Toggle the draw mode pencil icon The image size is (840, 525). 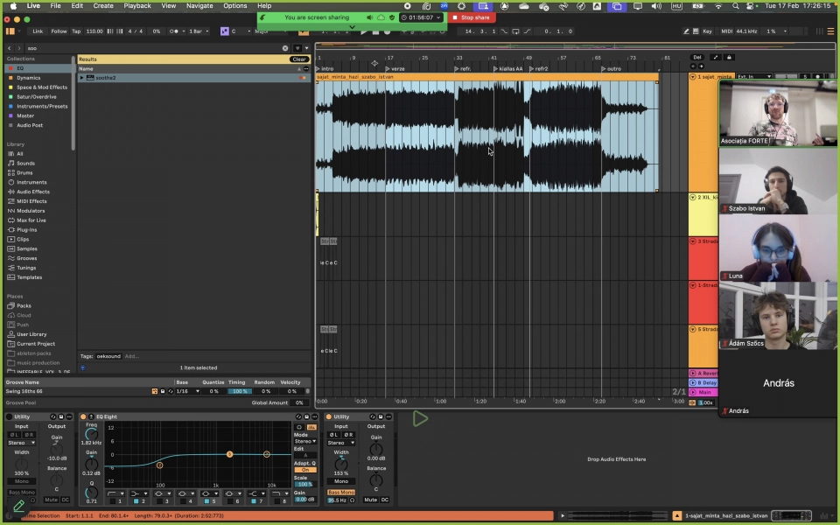684,31
